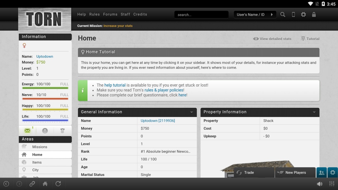338x190 pixels.
Task: Click the browser back arrow icon
Action: click(x=6, y=184)
